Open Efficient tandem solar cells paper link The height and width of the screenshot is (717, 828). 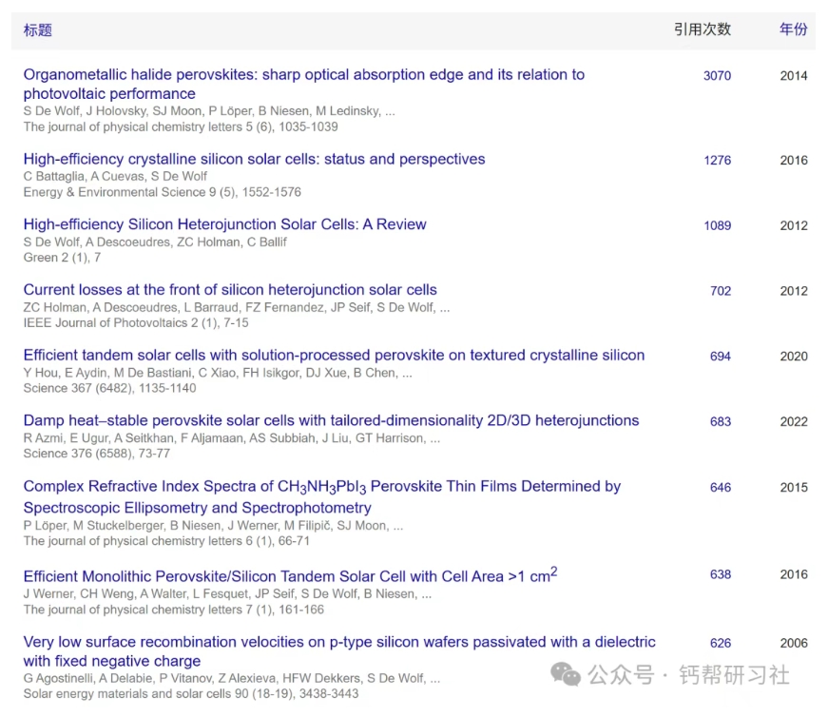(334, 356)
